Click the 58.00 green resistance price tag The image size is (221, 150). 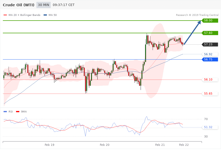(x=210, y=21)
